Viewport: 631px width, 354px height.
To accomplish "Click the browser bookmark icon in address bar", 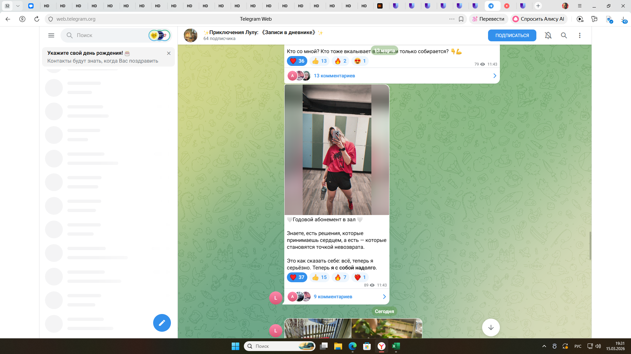I will (x=461, y=19).
